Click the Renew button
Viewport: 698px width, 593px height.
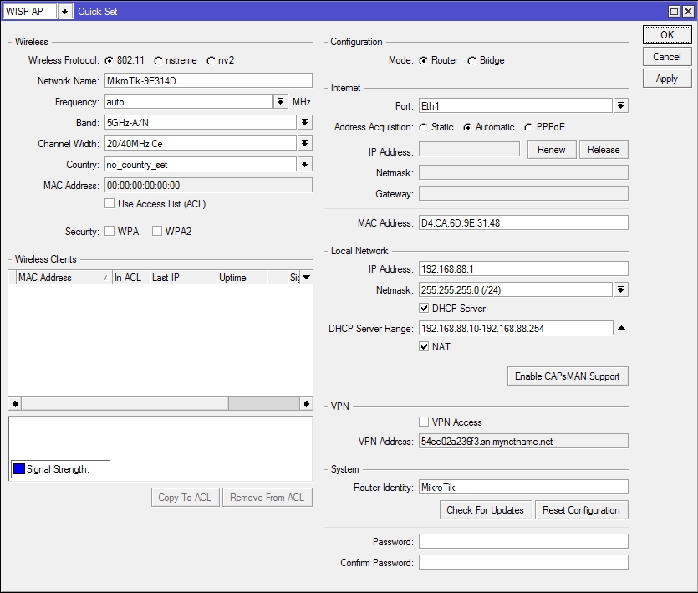(551, 150)
